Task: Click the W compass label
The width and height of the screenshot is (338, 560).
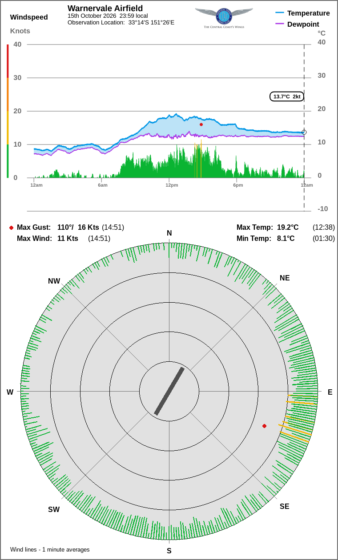Action: click(x=10, y=392)
